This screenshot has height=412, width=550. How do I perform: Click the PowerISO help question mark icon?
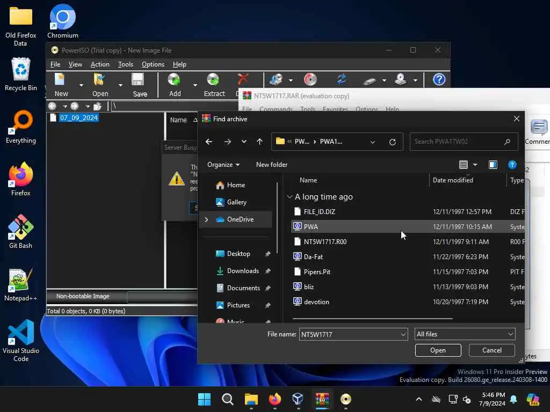point(439,79)
